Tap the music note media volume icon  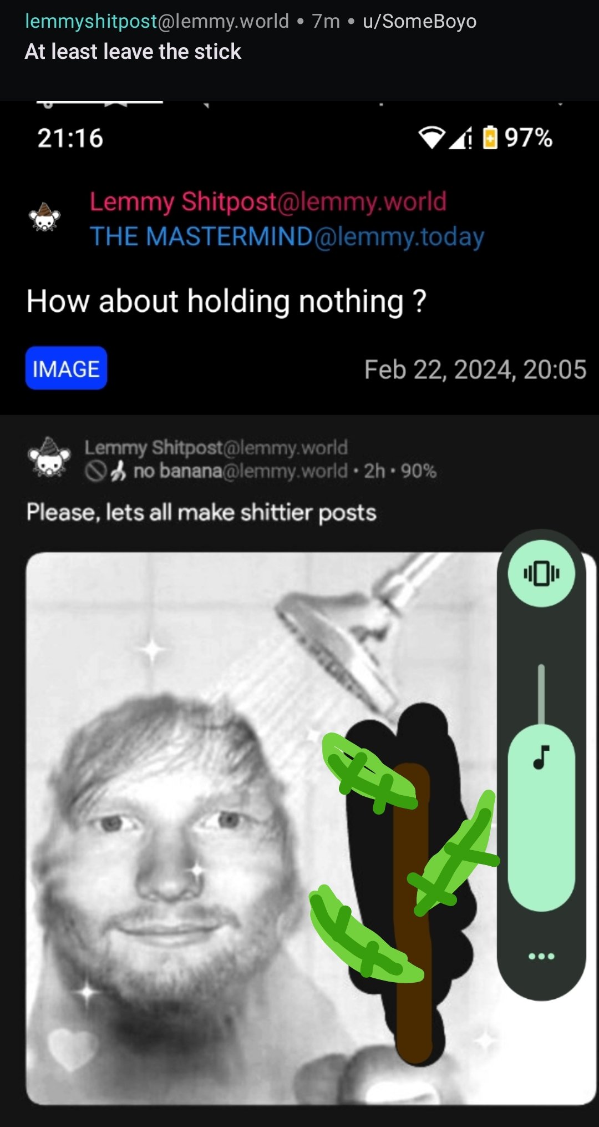click(x=541, y=757)
